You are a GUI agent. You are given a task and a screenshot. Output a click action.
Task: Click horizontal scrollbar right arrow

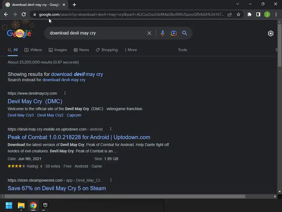[x=275, y=196]
